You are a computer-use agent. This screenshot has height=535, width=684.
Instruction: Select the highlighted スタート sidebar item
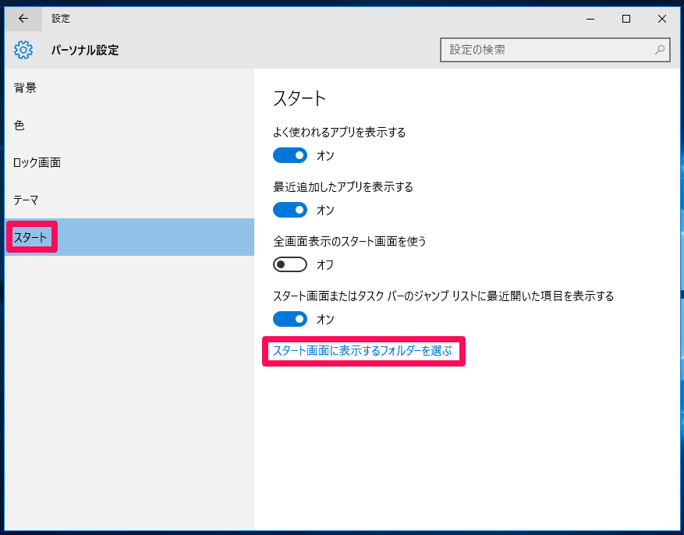coord(31,237)
